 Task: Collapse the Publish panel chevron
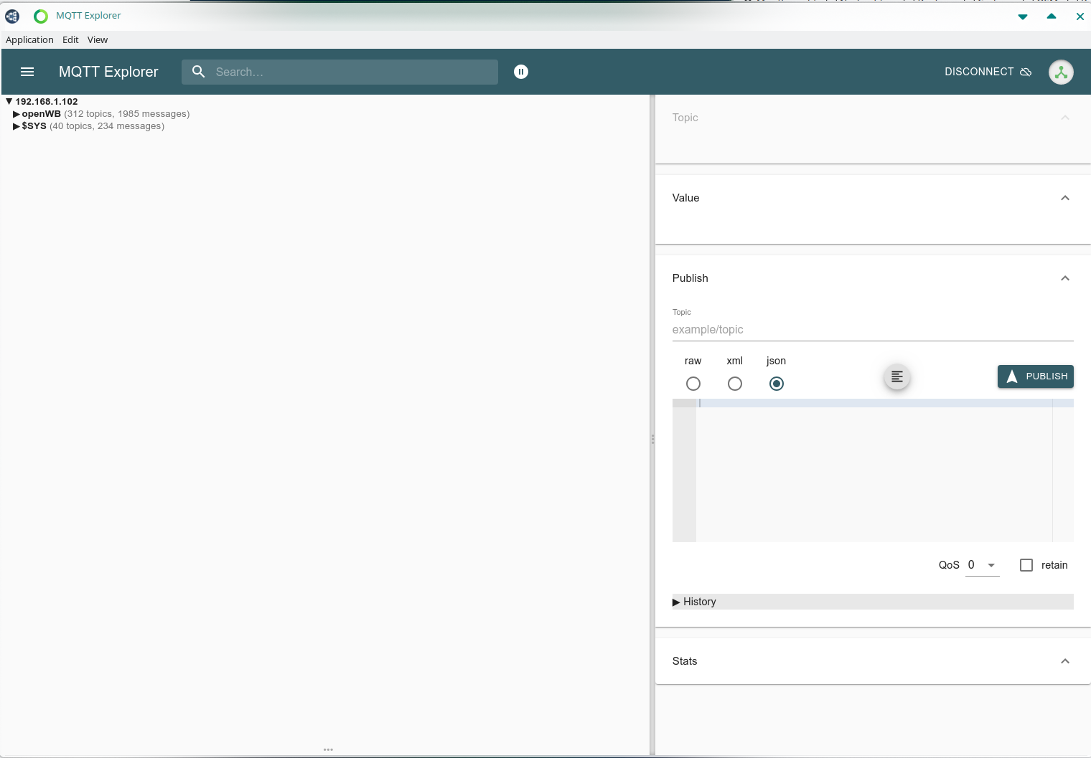point(1065,278)
